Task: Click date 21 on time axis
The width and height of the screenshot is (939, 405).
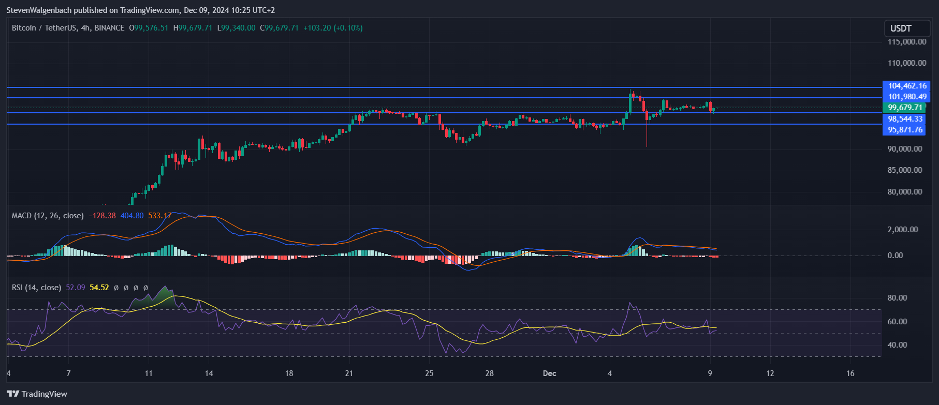Action: [349, 373]
